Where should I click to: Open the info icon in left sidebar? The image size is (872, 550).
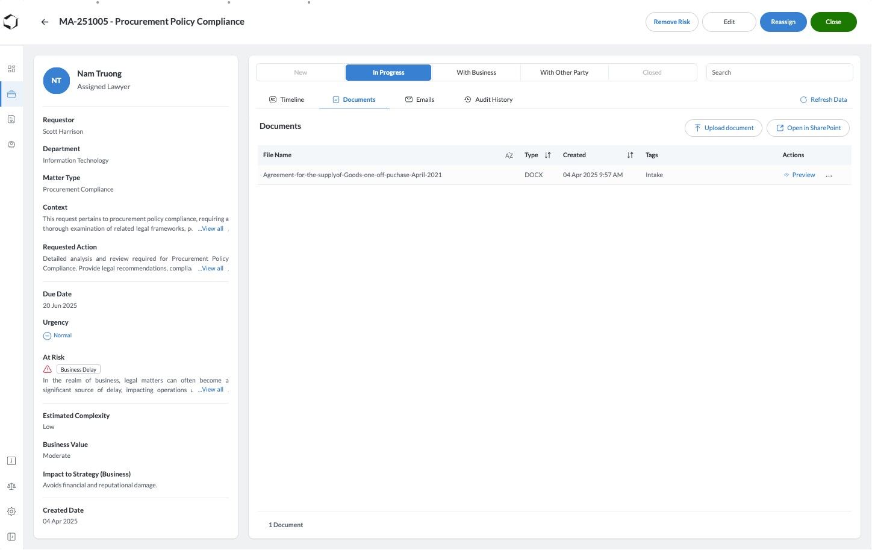(x=11, y=461)
